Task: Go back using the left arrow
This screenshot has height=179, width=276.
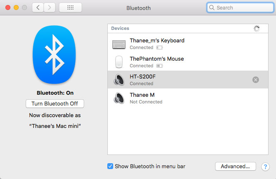Action: point(38,7)
